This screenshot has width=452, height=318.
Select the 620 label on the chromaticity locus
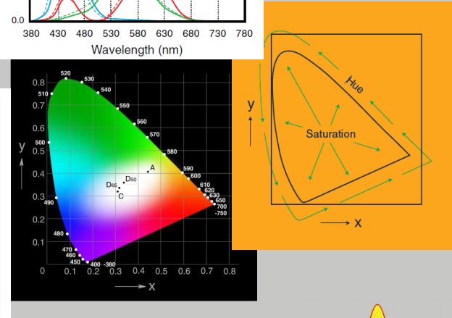(209, 191)
